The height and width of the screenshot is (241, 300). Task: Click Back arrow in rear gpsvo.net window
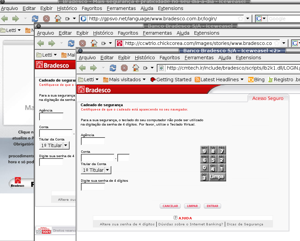pyautogui.click(x=5, y=19)
